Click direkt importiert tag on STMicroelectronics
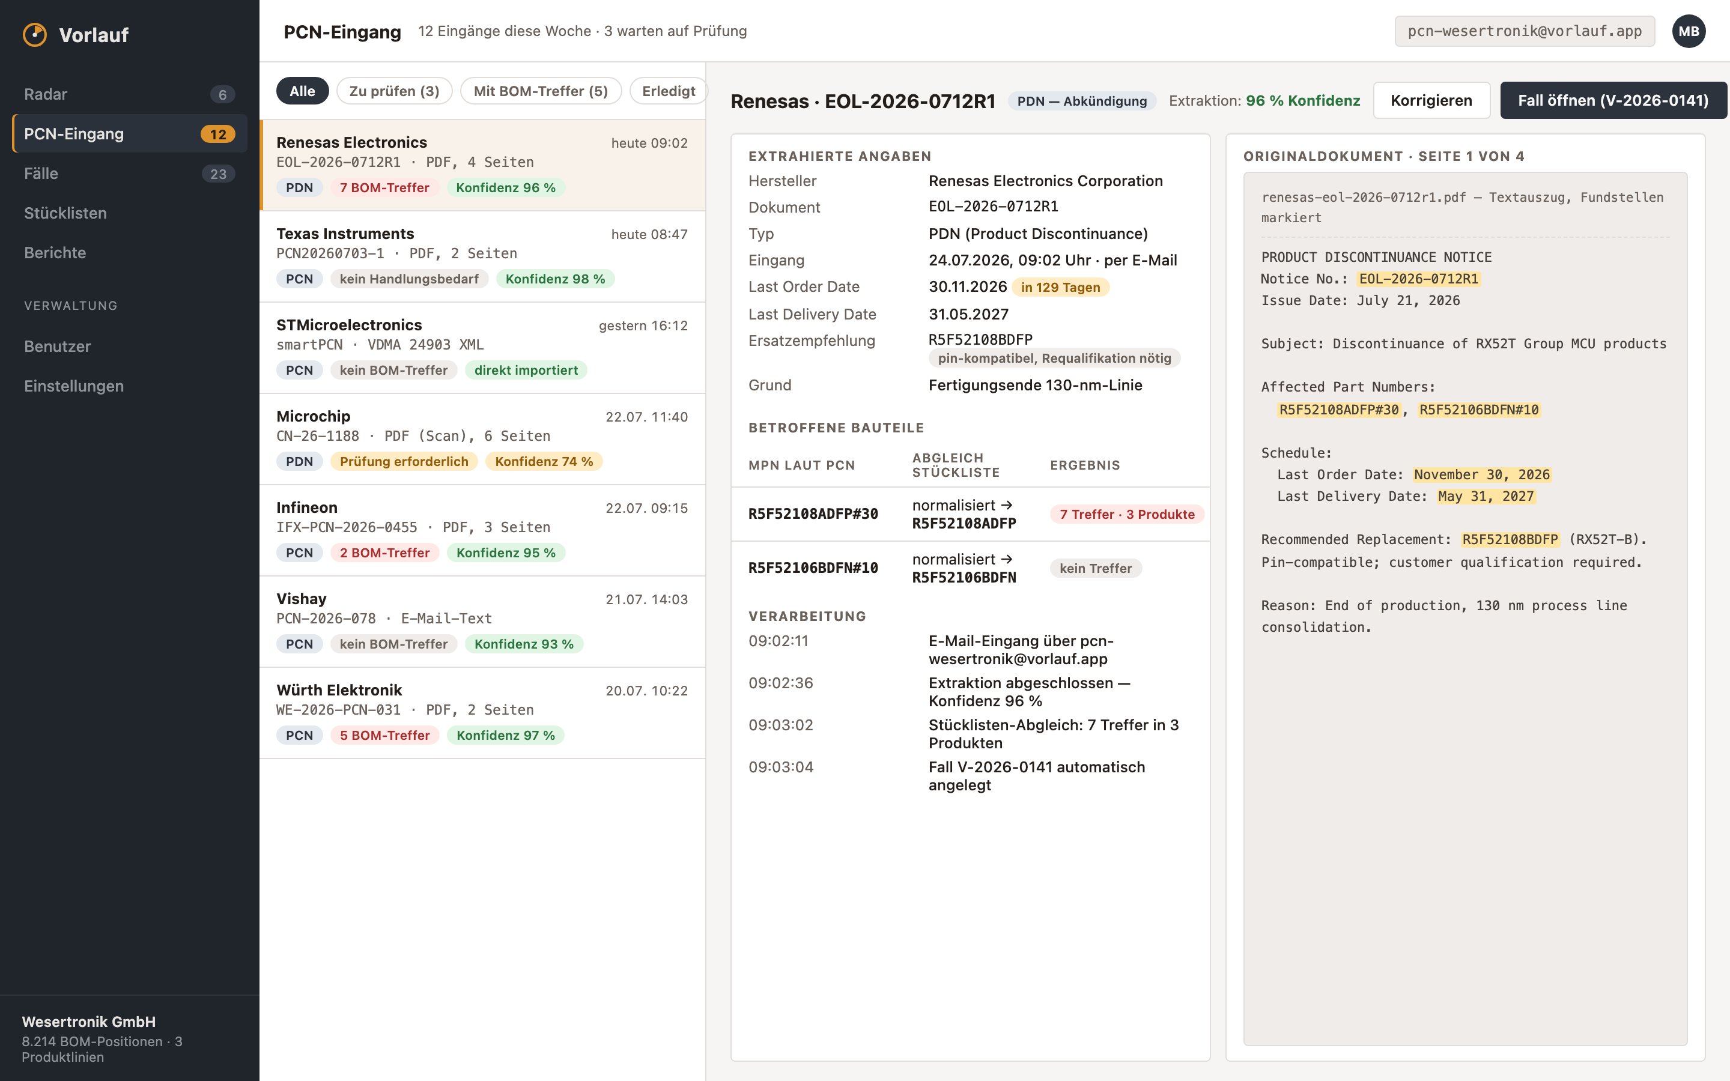The width and height of the screenshot is (1730, 1081). [x=526, y=371]
